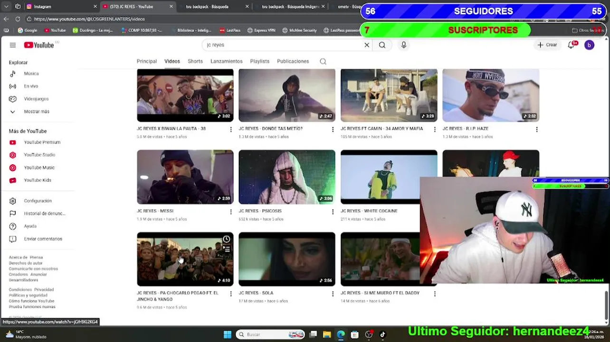Open options menu for 'JC REYES X BIWAN LA PAUTA - 38'
610x342 pixels.
pyautogui.click(x=231, y=129)
